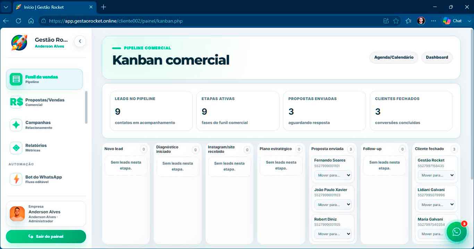Click the browser profile picture

(421, 21)
